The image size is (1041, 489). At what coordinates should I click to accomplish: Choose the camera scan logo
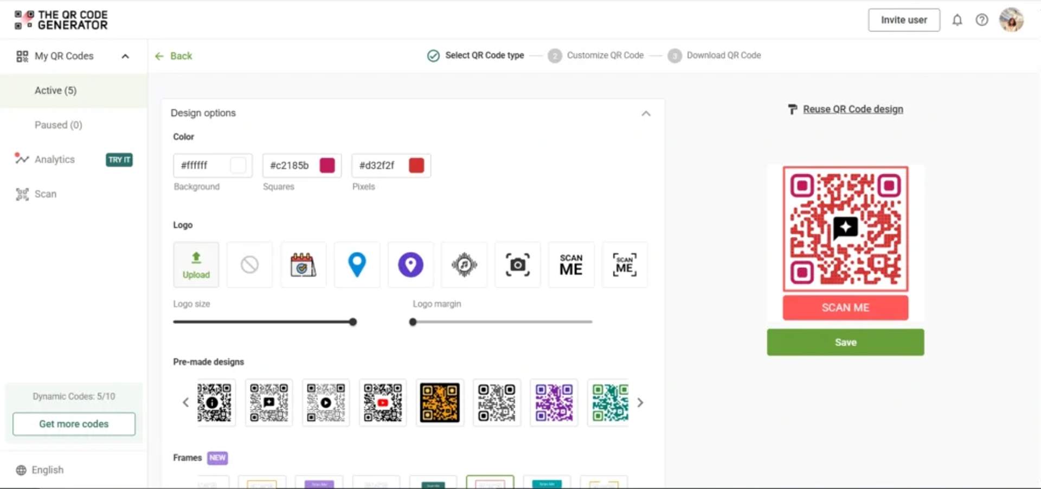(x=518, y=265)
